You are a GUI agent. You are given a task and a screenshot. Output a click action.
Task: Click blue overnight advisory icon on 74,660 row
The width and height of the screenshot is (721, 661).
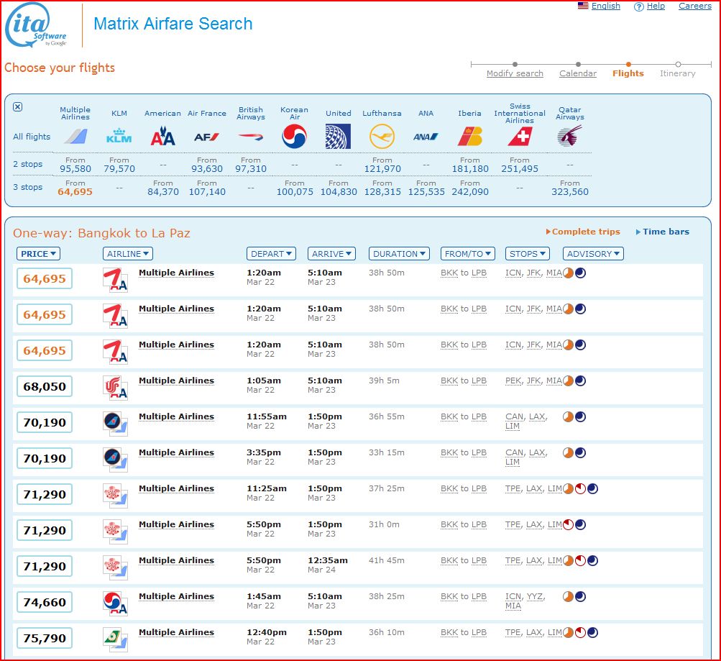click(x=580, y=596)
